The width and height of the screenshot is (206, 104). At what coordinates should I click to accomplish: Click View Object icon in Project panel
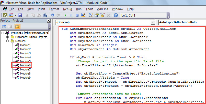click(10, 26)
